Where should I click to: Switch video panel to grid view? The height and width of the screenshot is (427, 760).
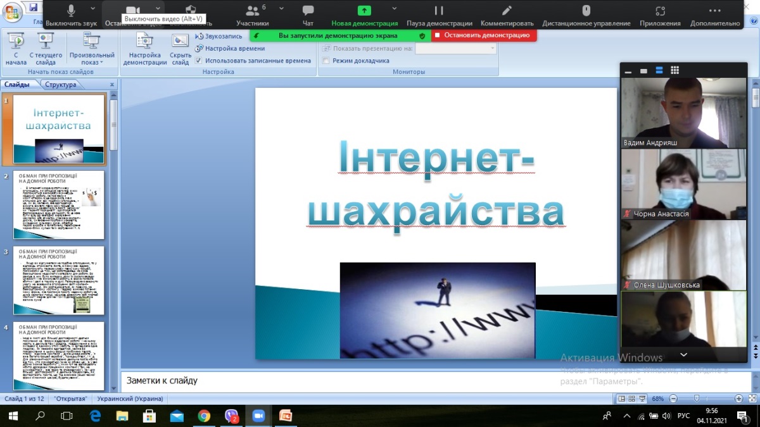pos(675,70)
